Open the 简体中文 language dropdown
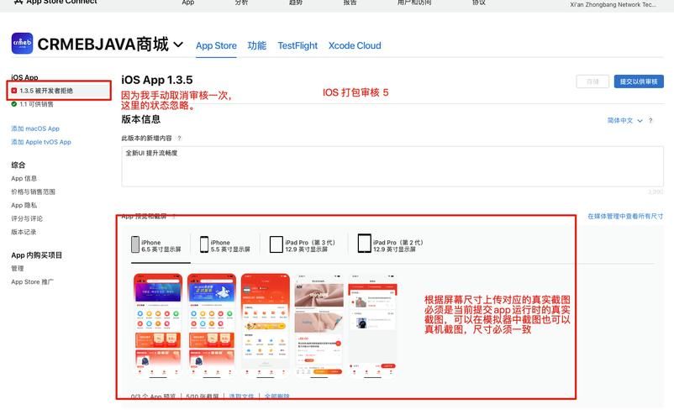This screenshot has width=674, height=420. point(624,121)
